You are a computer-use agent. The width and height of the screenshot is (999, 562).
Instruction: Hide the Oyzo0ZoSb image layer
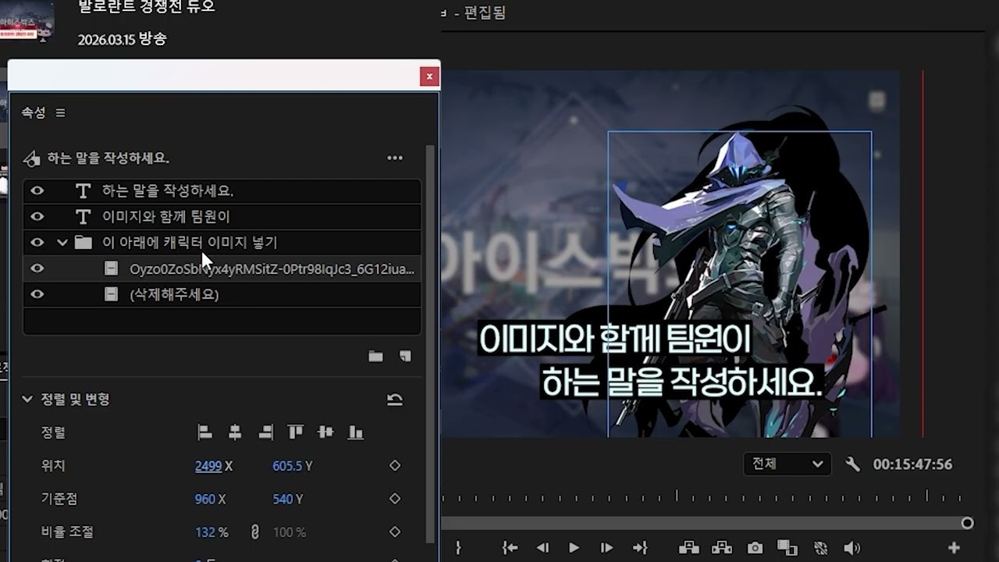click(37, 269)
